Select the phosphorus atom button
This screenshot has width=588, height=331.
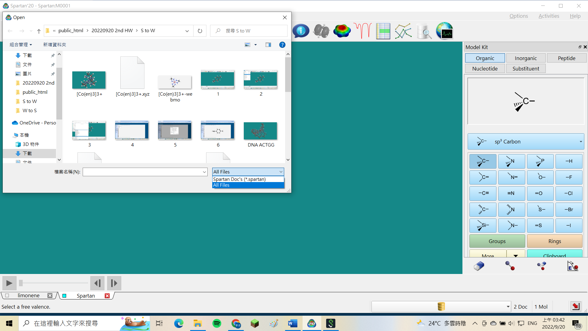click(x=540, y=161)
